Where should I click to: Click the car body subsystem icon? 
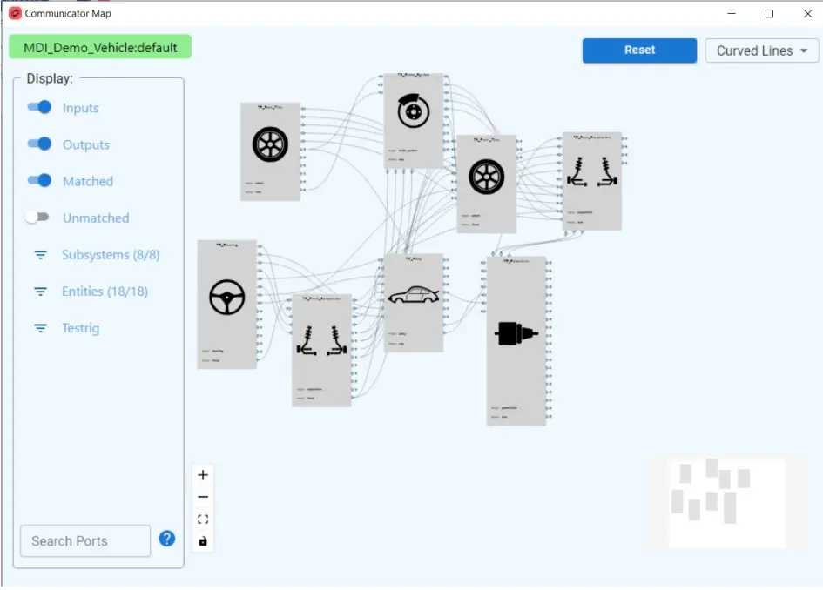coord(414,295)
